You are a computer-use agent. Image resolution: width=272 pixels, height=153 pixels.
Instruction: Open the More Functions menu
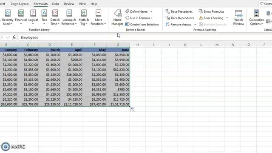[x=98, y=17]
